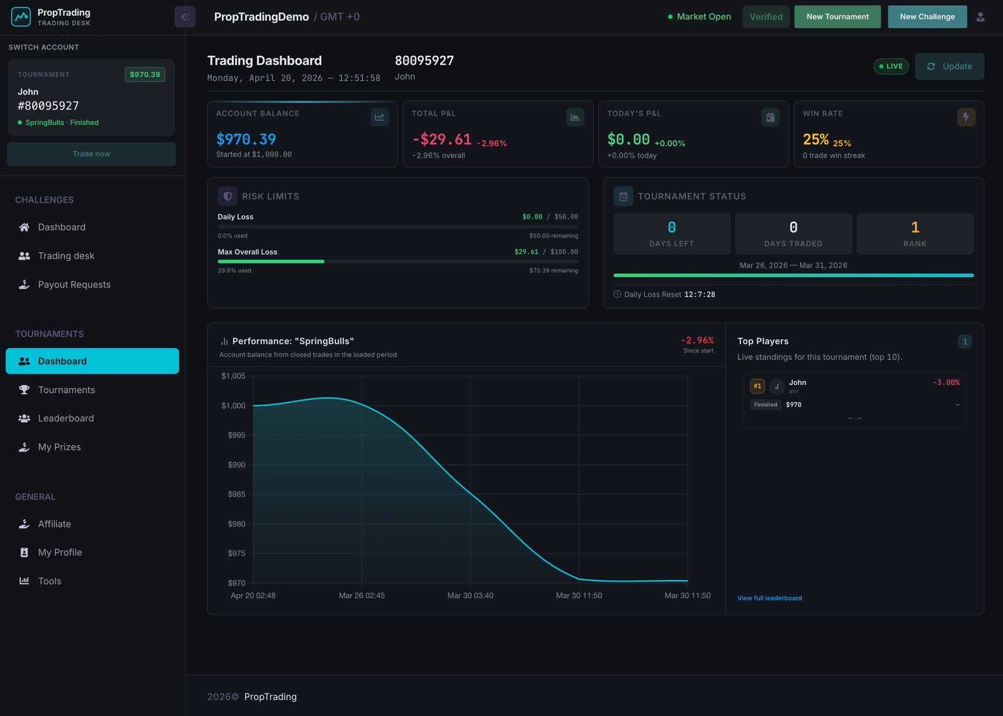Click the Max Overall Loss progress bar
Image resolution: width=1003 pixels, height=716 pixels.
tap(398, 261)
